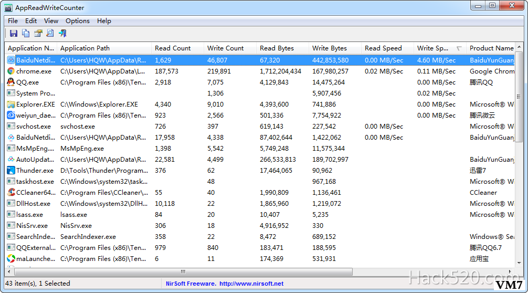Screen dimensions: 528x293
Task: Sort by Application Path column header
Action: click(x=104, y=48)
